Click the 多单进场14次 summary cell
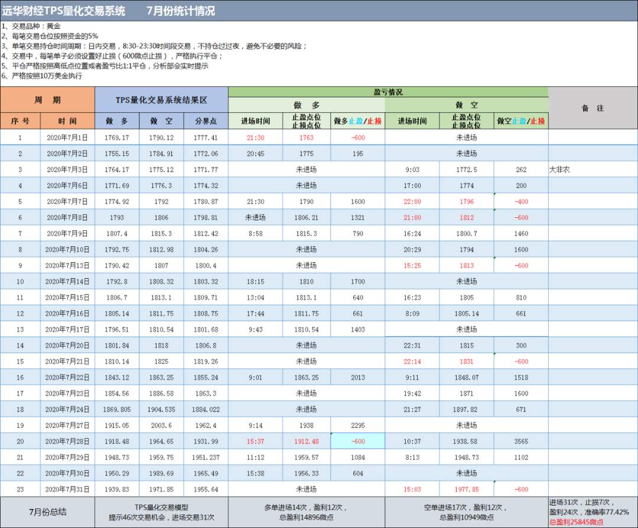This screenshot has height=528, width=638. pyautogui.click(x=307, y=512)
